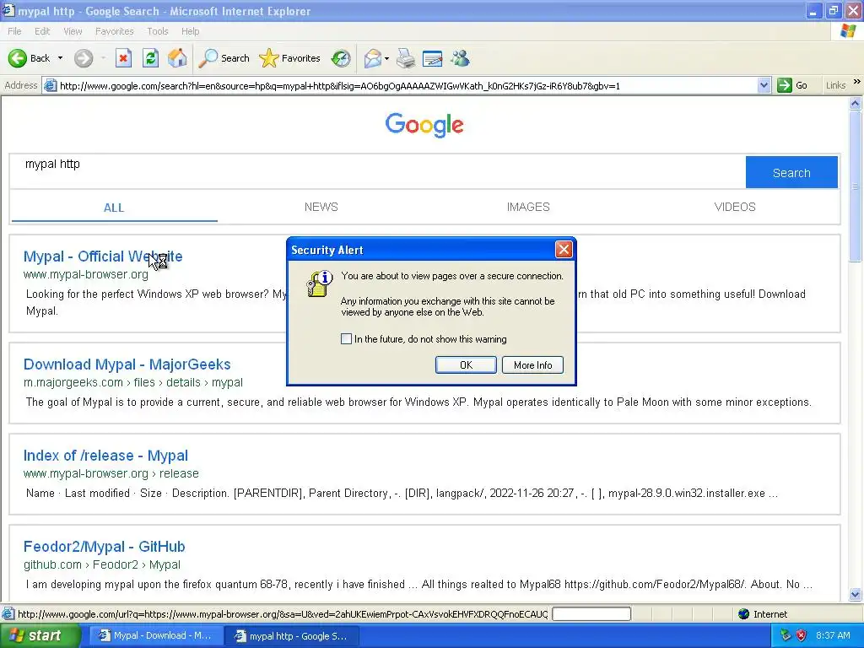The height and width of the screenshot is (648, 864).
Task: Click the 8:37 AM clock
Action: [833, 635]
